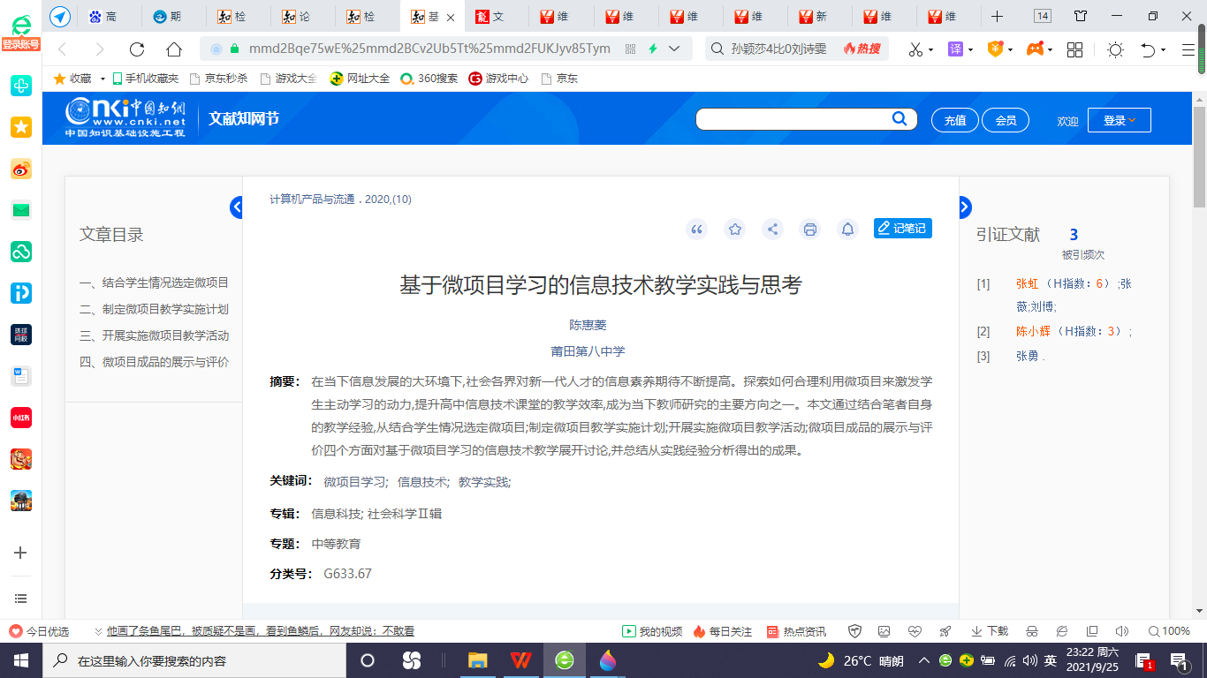
Task: Go to section 三、开展实施微项目教学活动
Action: (x=154, y=335)
